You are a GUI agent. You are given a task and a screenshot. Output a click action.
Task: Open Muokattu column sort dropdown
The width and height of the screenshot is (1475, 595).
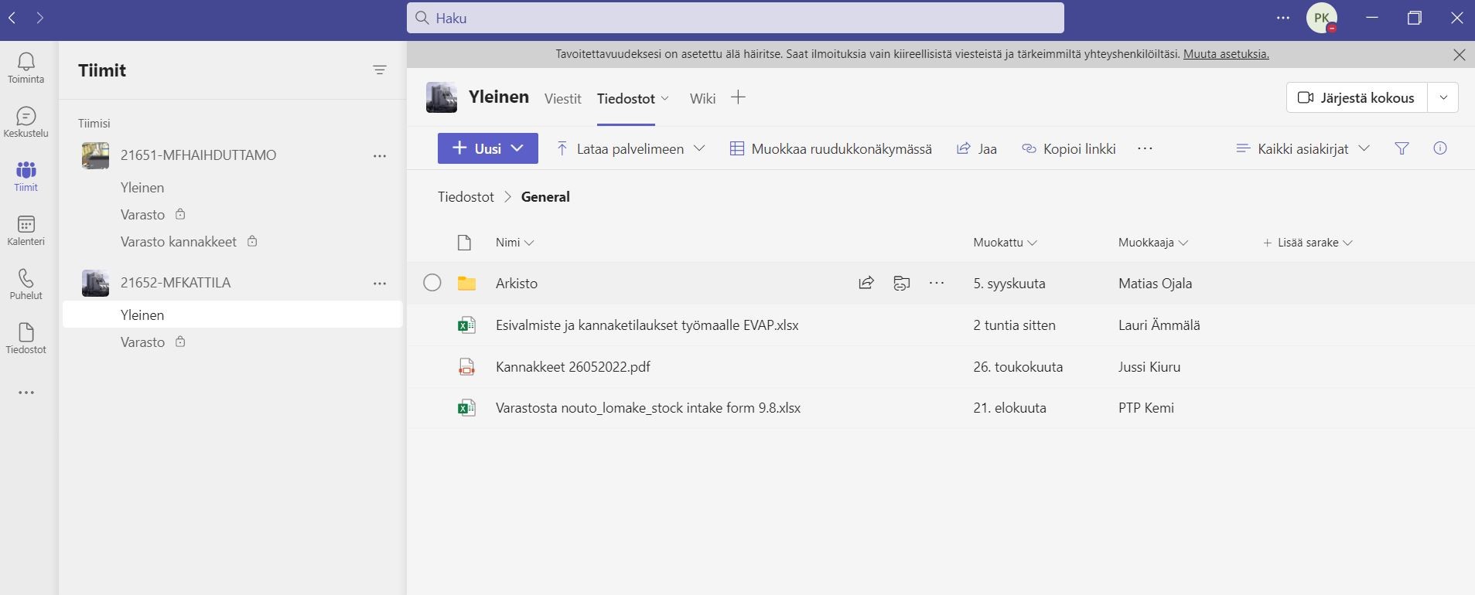[x=1005, y=243]
